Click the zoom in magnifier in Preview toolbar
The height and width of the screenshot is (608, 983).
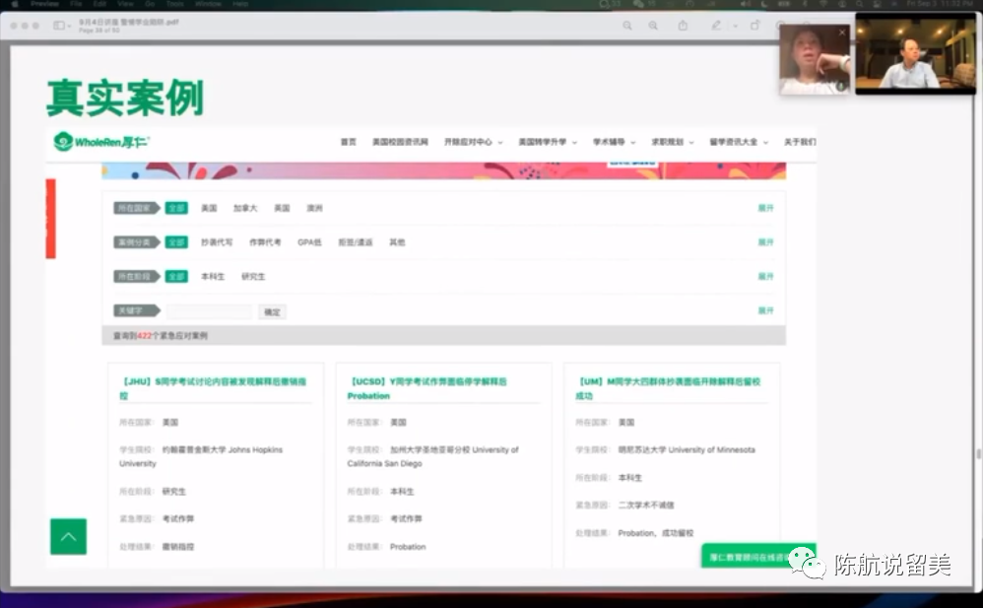653,25
